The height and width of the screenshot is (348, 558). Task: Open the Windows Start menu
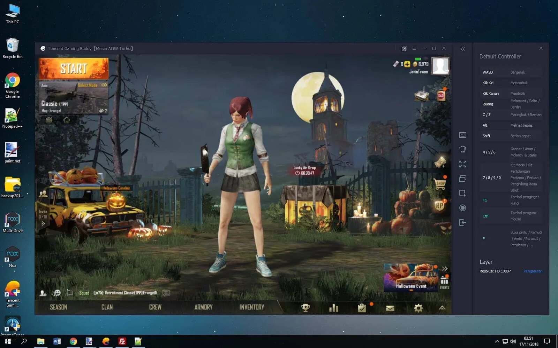(8, 341)
